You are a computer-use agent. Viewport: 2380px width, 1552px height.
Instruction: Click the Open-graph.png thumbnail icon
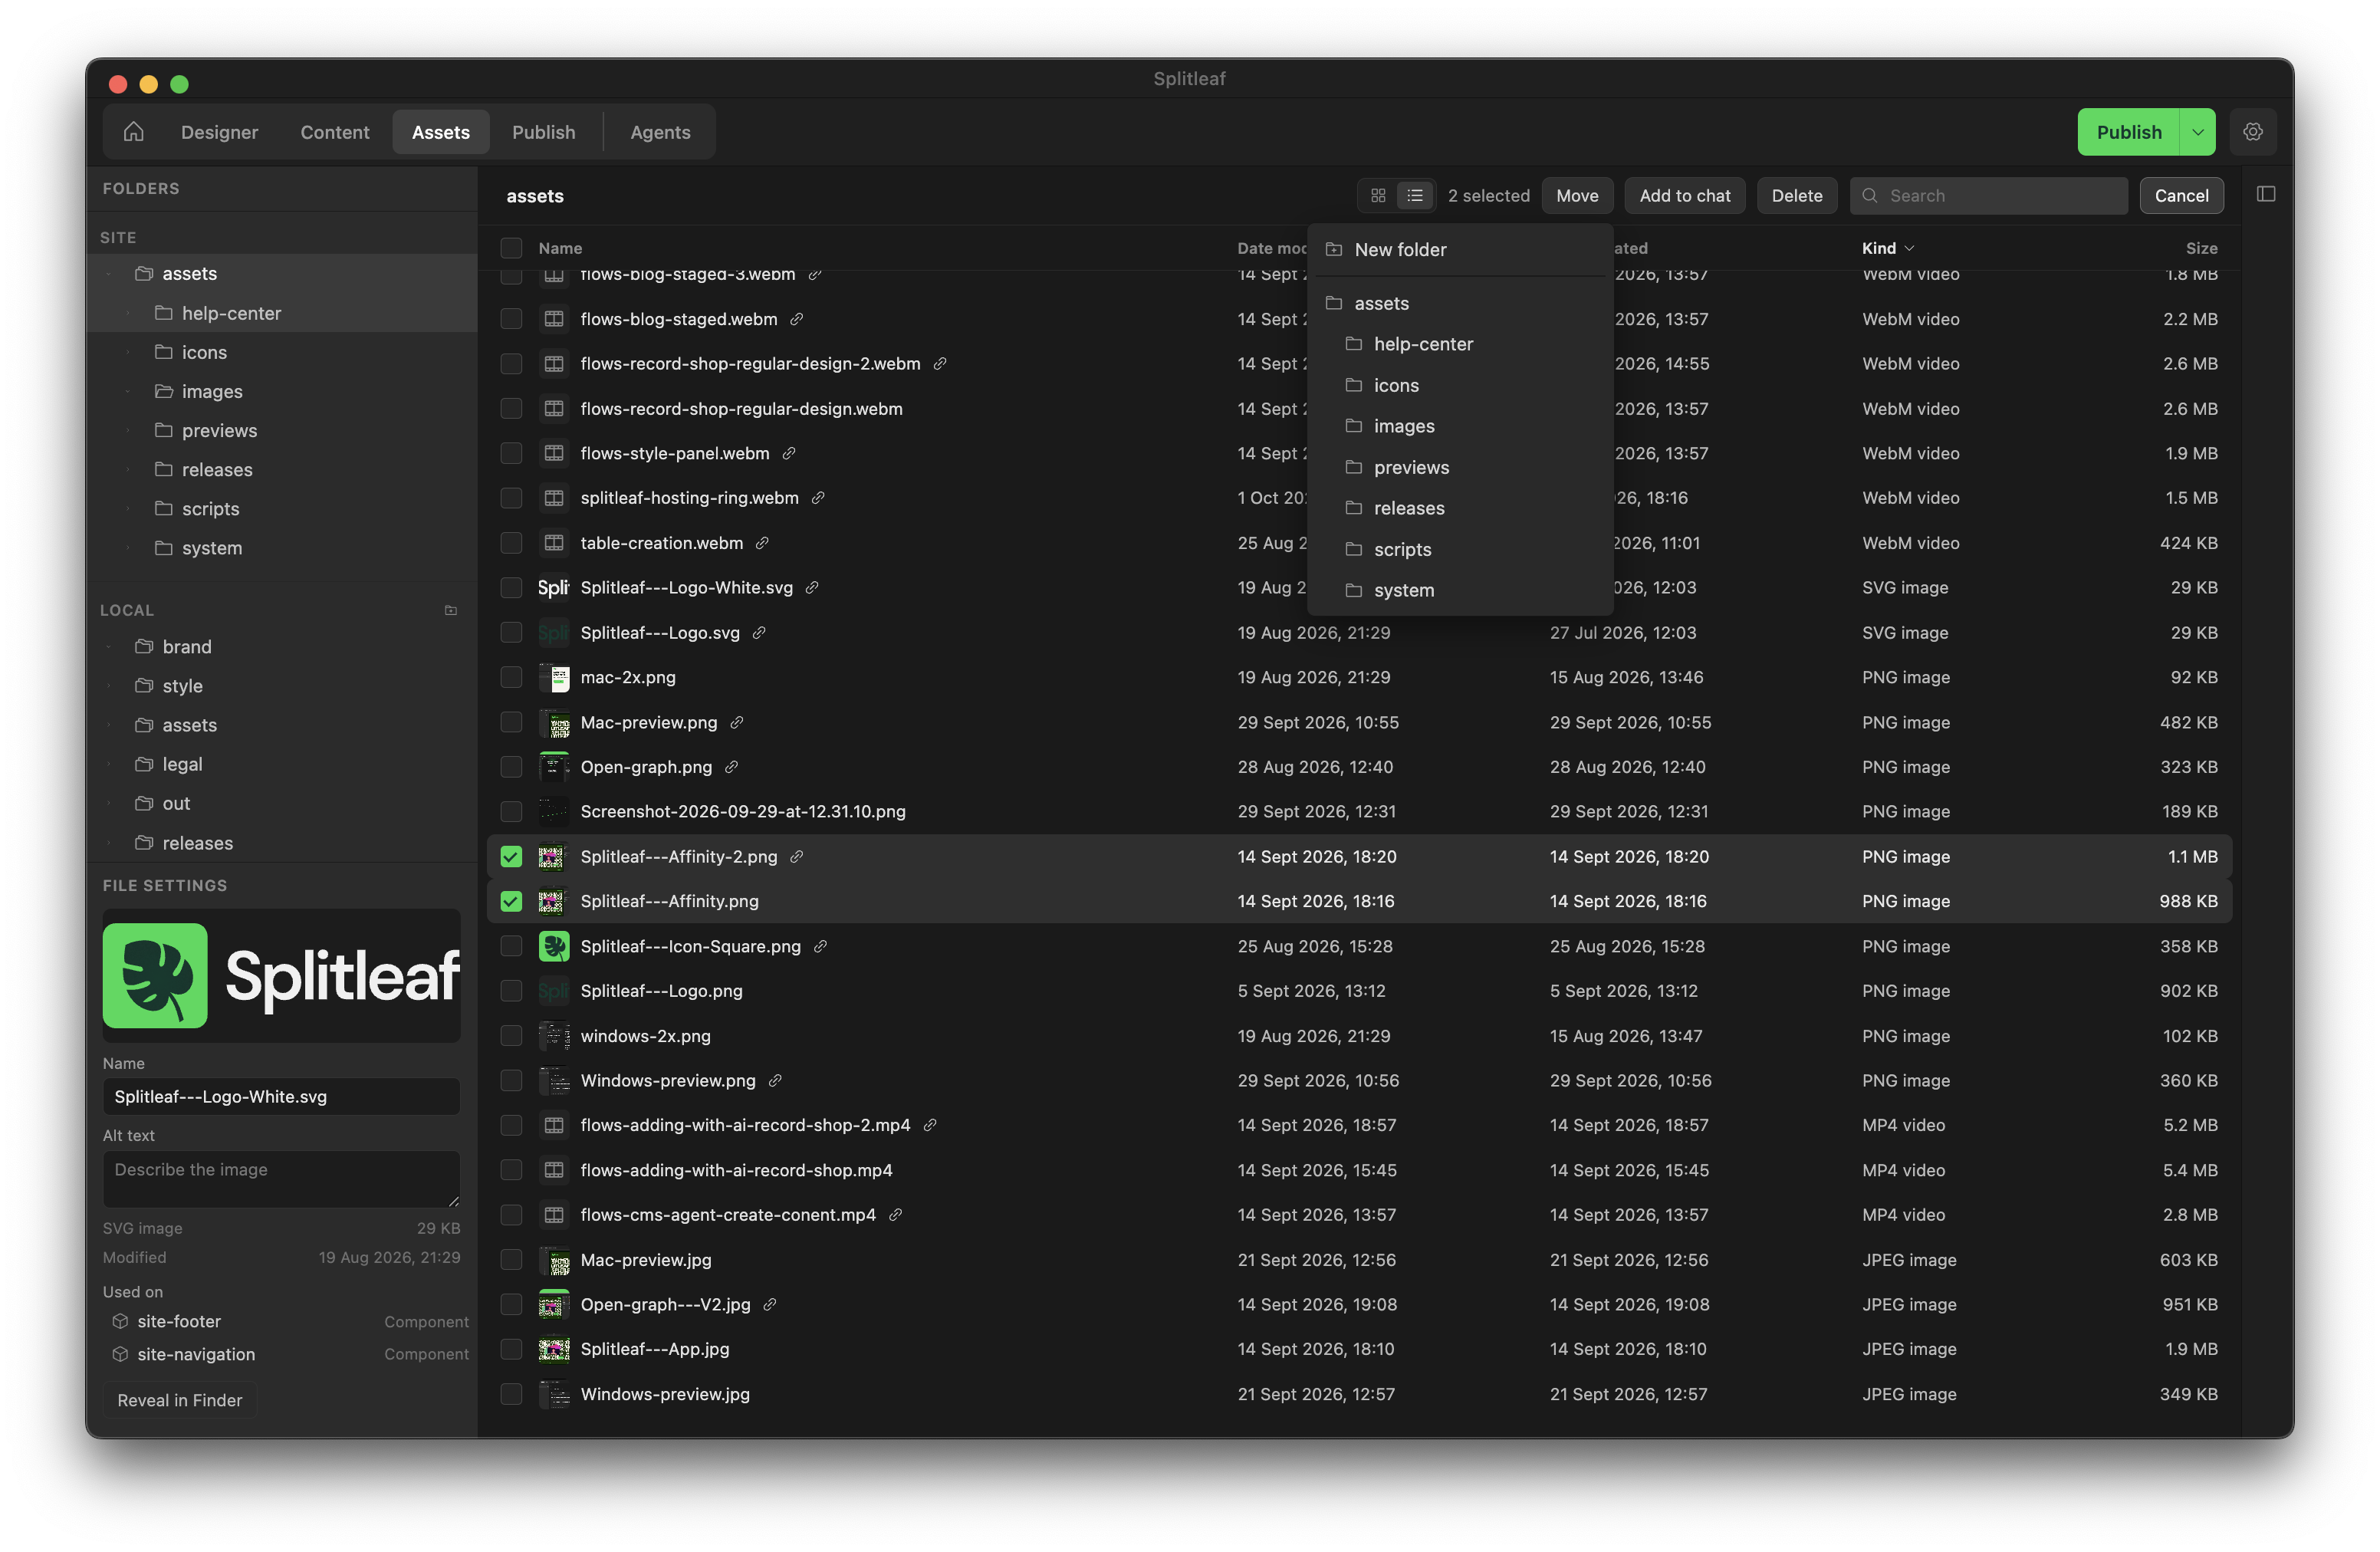coord(554,767)
